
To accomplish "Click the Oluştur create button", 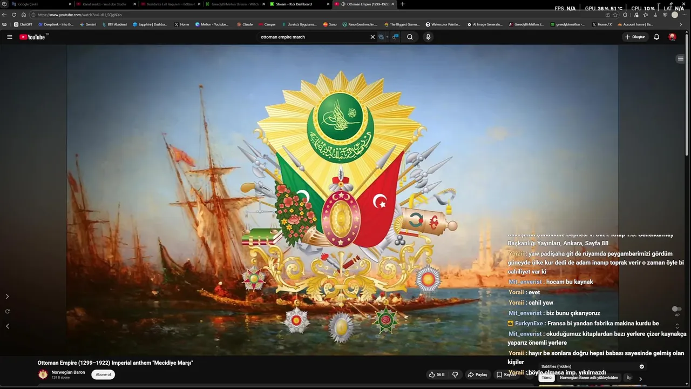I will point(635,37).
